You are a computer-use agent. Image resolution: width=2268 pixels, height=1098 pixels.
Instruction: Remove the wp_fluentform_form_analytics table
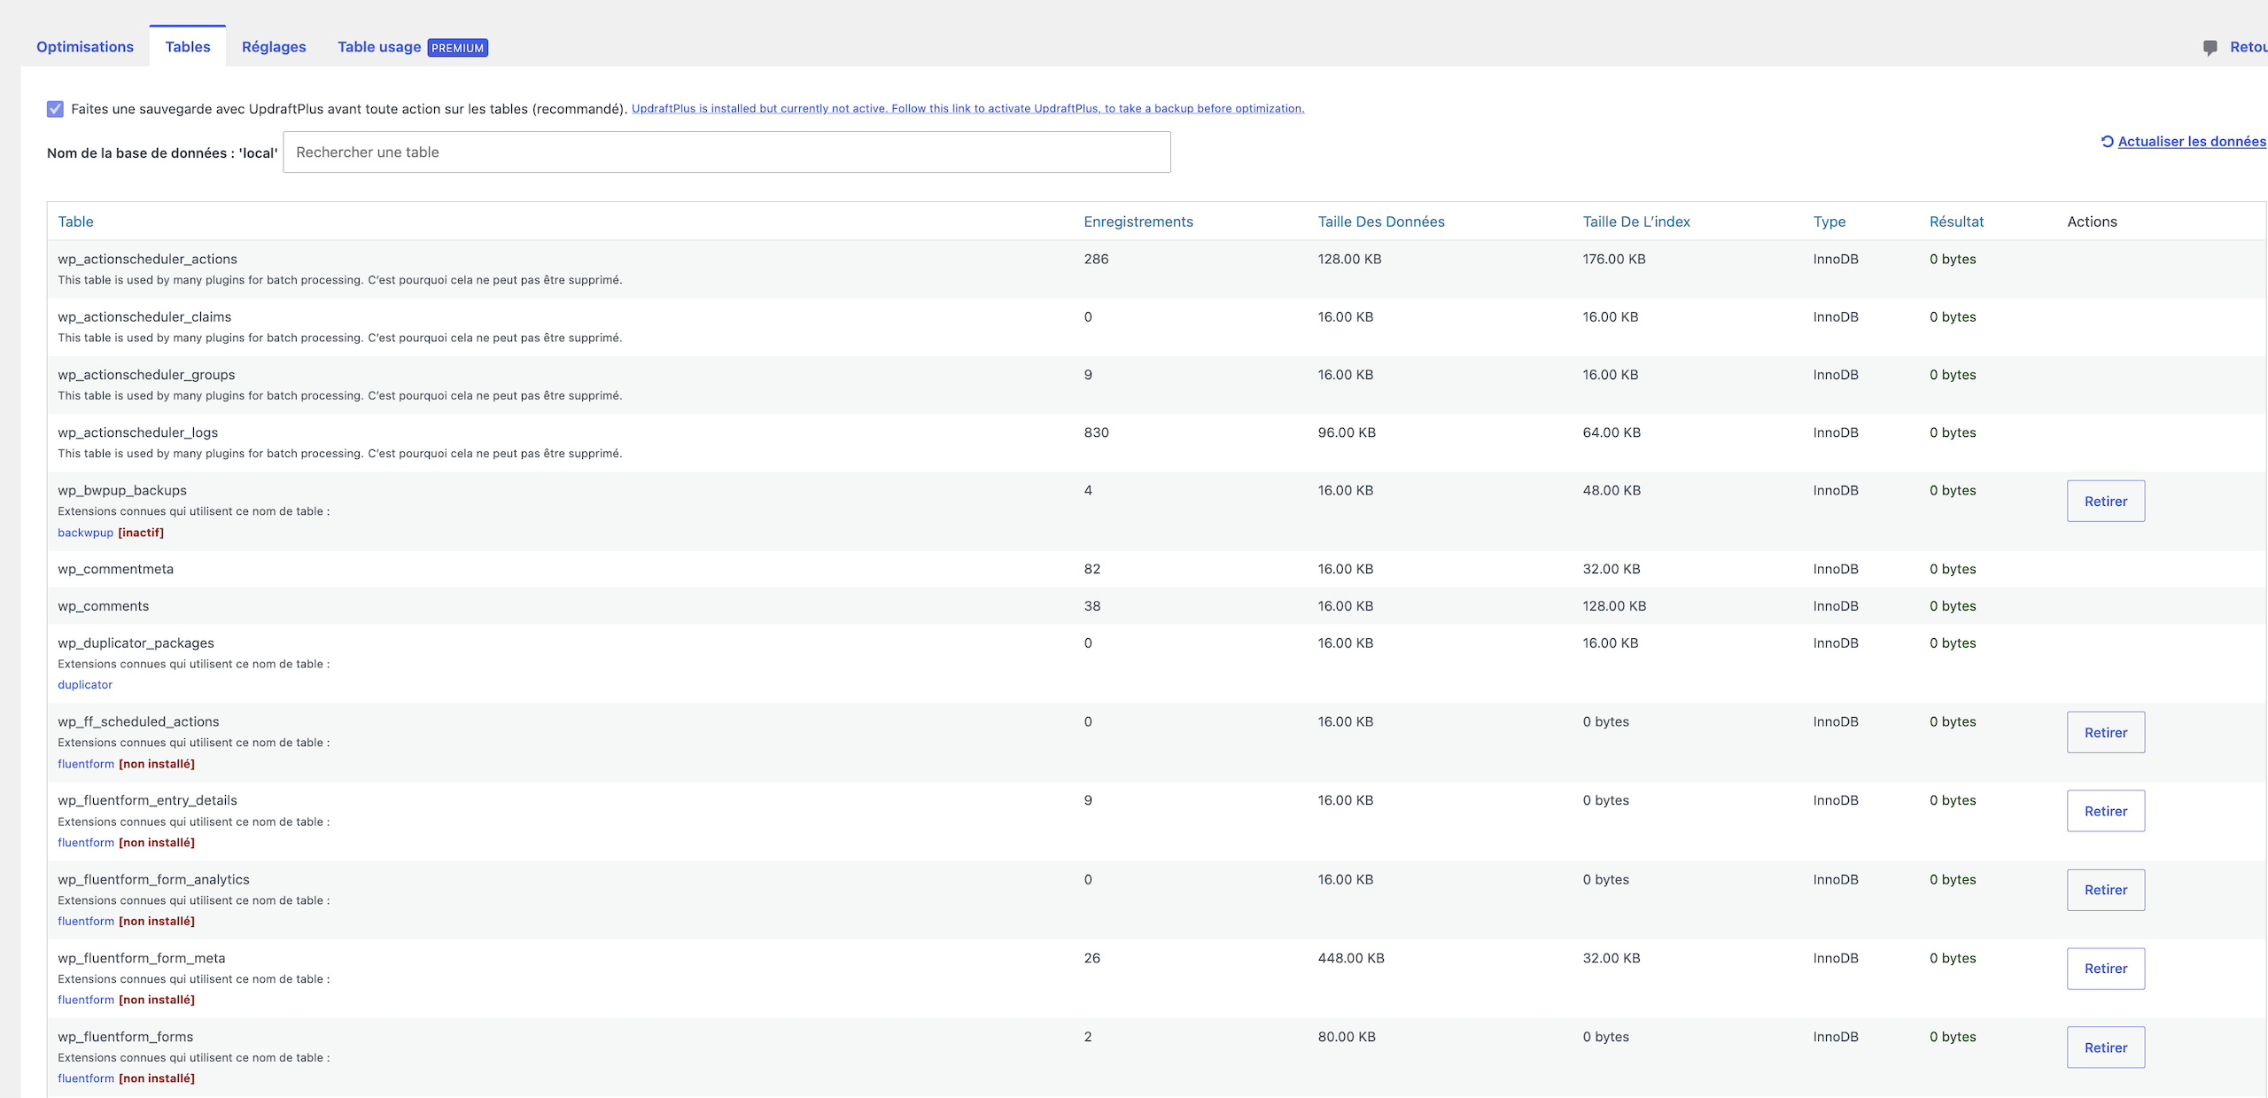click(x=2106, y=890)
